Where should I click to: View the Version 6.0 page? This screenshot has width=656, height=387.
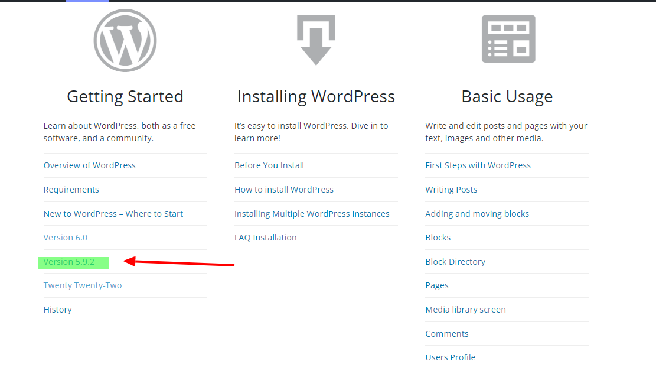pyautogui.click(x=65, y=237)
